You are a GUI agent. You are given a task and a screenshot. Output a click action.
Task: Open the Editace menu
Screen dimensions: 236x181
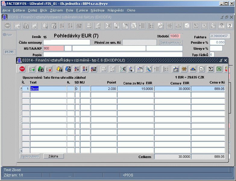coord(19,10)
